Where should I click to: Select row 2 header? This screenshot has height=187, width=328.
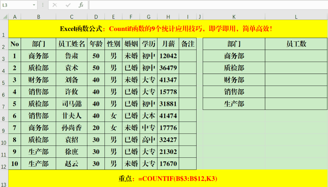(4, 44)
